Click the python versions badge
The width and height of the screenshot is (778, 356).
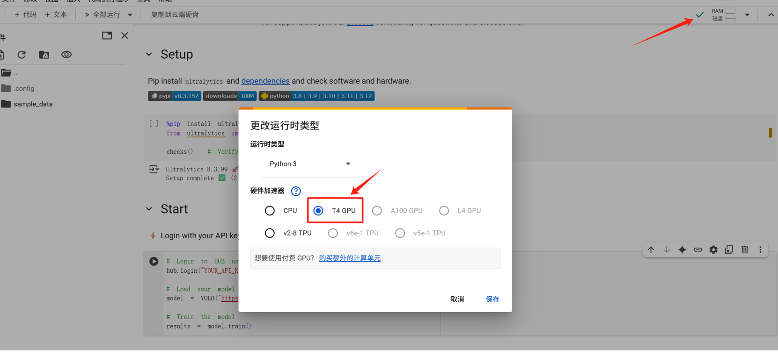tap(316, 96)
